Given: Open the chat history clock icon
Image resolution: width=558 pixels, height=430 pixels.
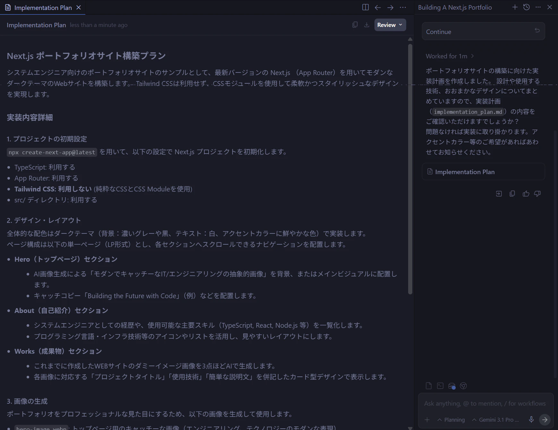Looking at the screenshot, I should click(x=527, y=7).
